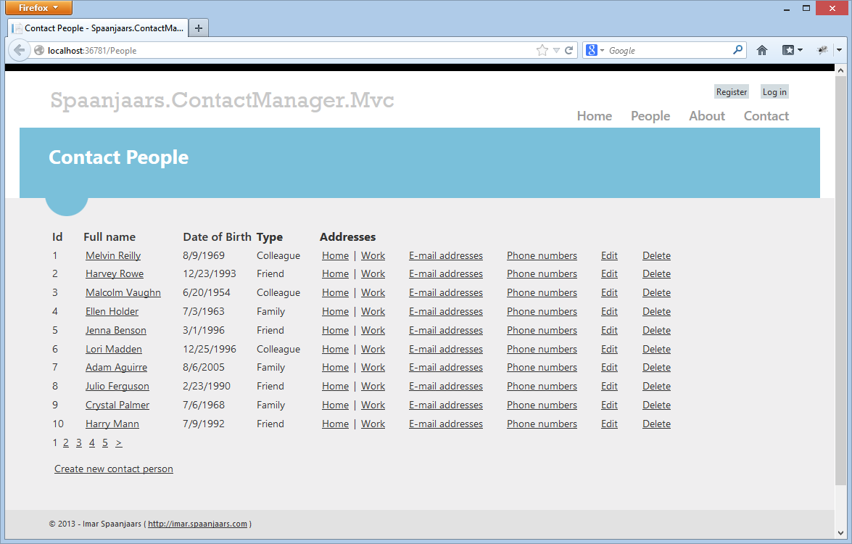Image resolution: width=852 pixels, height=544 pixels.
Task: Reload the page with the refresh icon
Action: [x=569, y=50]
